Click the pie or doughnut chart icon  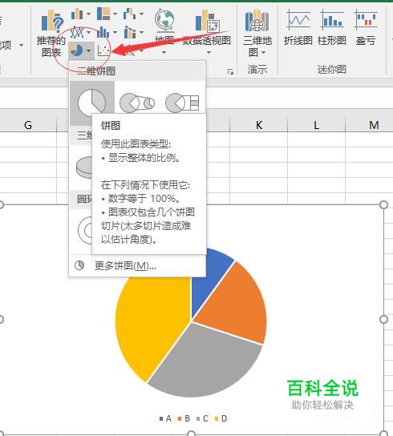pos(76,50)
